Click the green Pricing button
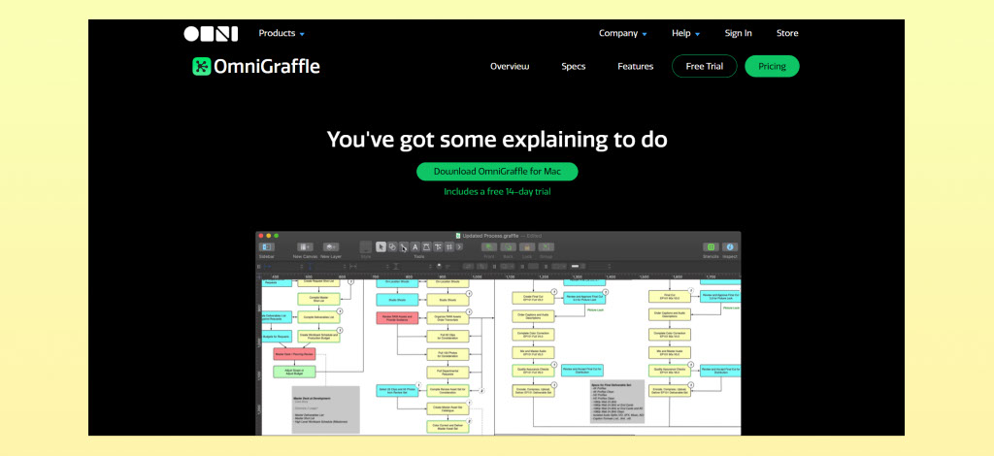The image size is (994, 456). (772, 67)
